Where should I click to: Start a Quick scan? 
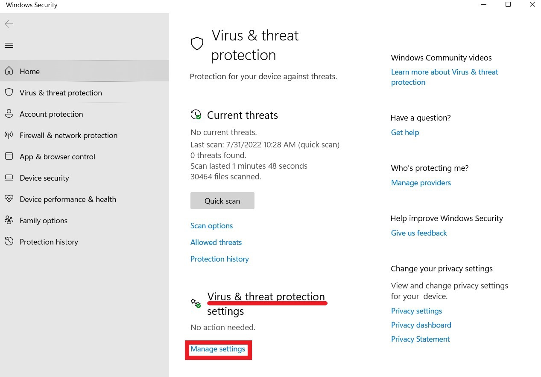point(222,201)
